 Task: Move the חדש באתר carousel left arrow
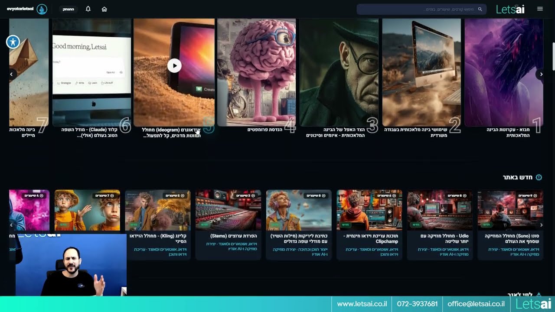click(12, 225)
